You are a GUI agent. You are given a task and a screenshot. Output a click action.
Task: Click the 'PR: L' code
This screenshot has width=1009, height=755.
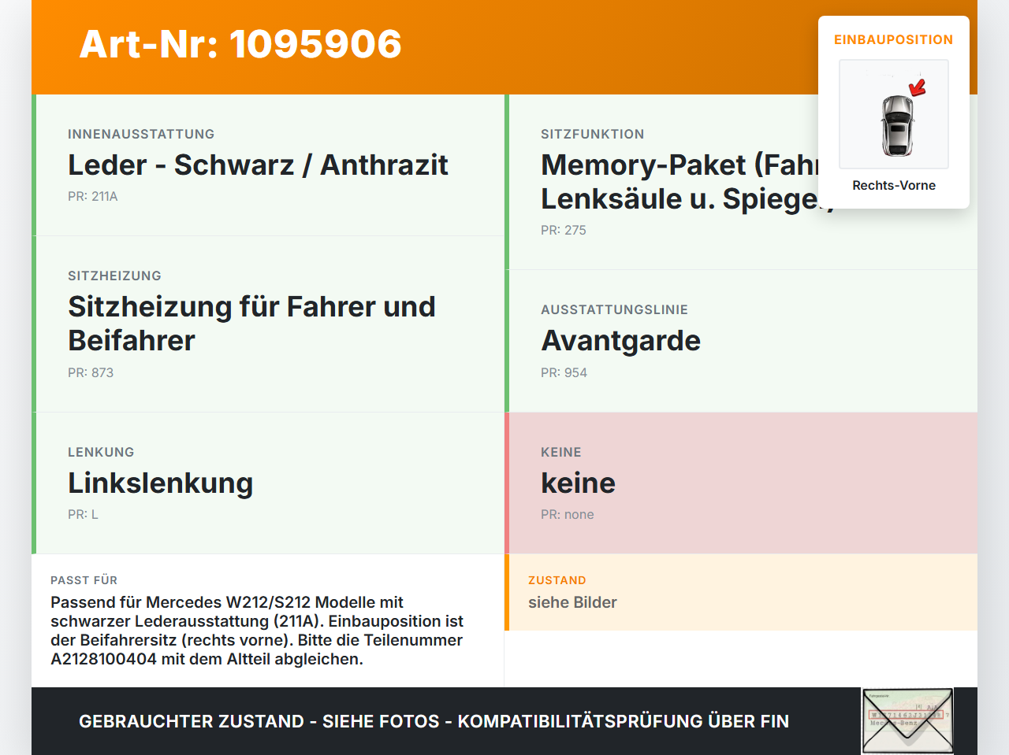click(83, 514)
